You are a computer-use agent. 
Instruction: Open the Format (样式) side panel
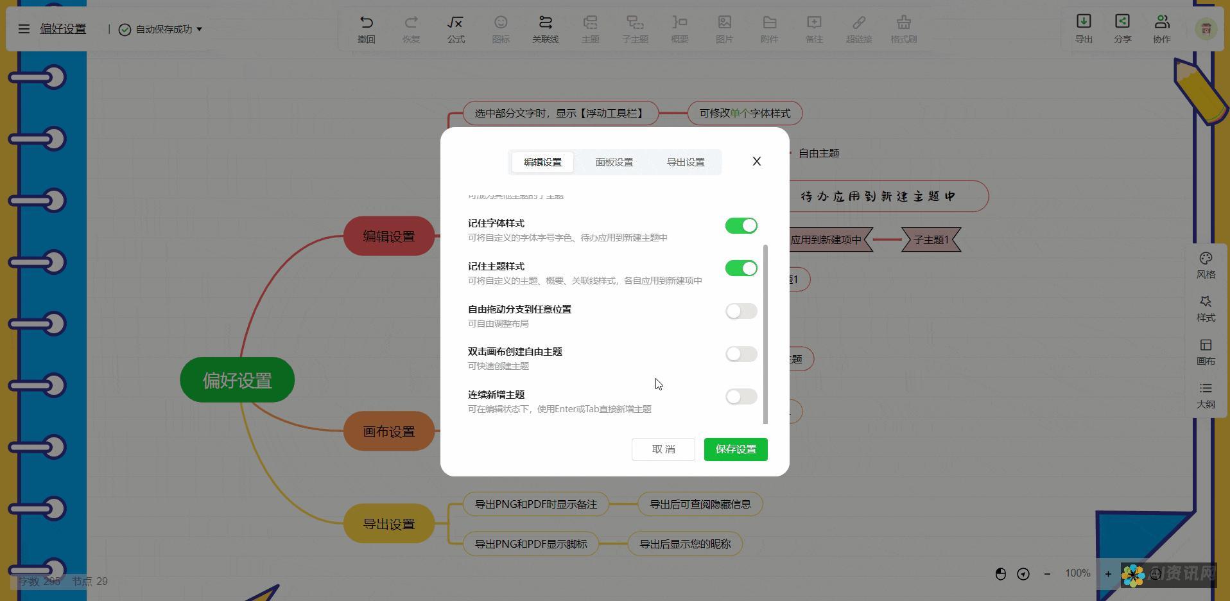tap(1206, 309)
